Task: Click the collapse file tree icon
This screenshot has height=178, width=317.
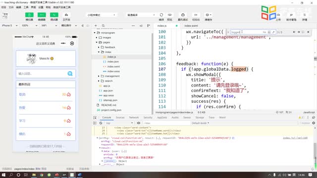Action: click(x=149, y=26)
